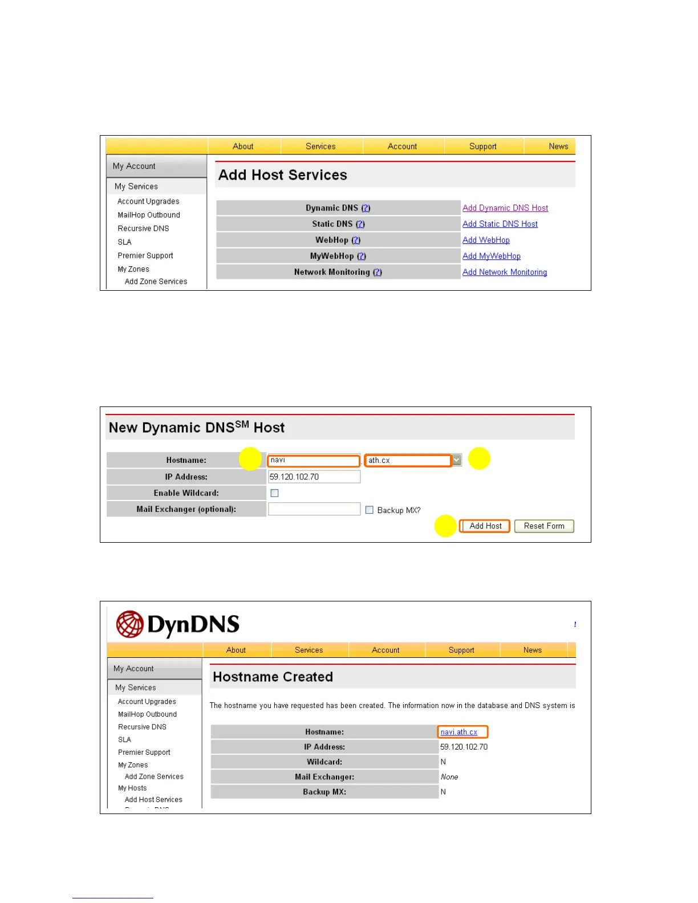
Task: Open News tab on Hostname Created page
Action: point(533,650)
